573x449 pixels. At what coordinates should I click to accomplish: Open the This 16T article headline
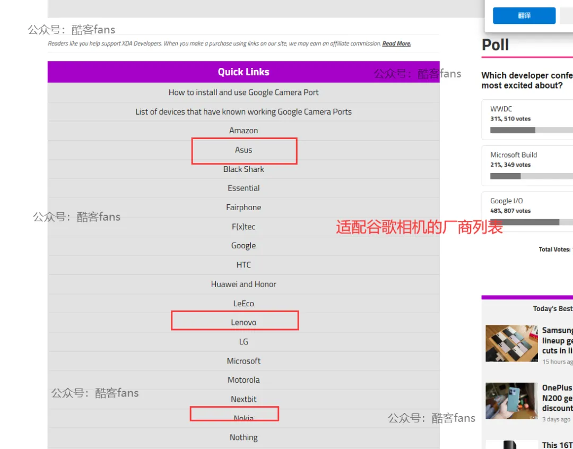[557, 445]
